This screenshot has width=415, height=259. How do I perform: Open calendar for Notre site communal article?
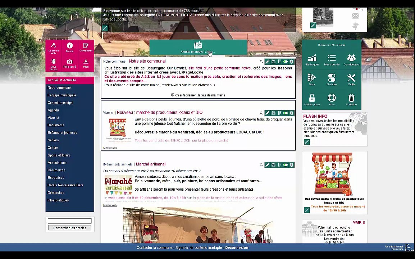[x=273, y=62]
